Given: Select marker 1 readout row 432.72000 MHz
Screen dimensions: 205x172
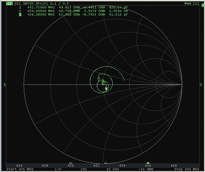Looking at the screenshot, I should pyautogui.click(x=73, y=7).
